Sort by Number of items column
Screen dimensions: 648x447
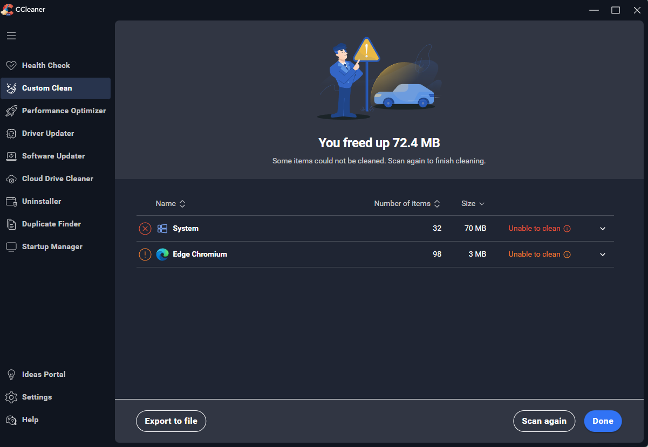coord(407,204)
